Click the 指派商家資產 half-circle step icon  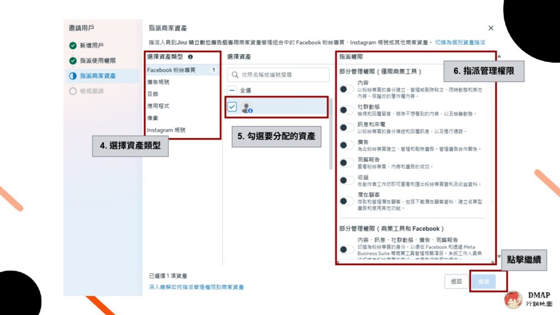(x=73, y=75)
